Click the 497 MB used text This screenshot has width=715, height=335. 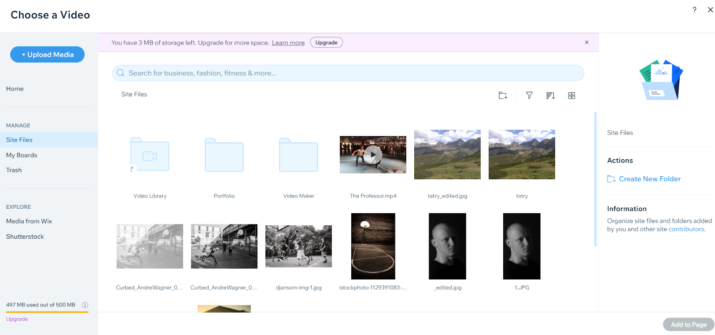click(x=41, y=305)
